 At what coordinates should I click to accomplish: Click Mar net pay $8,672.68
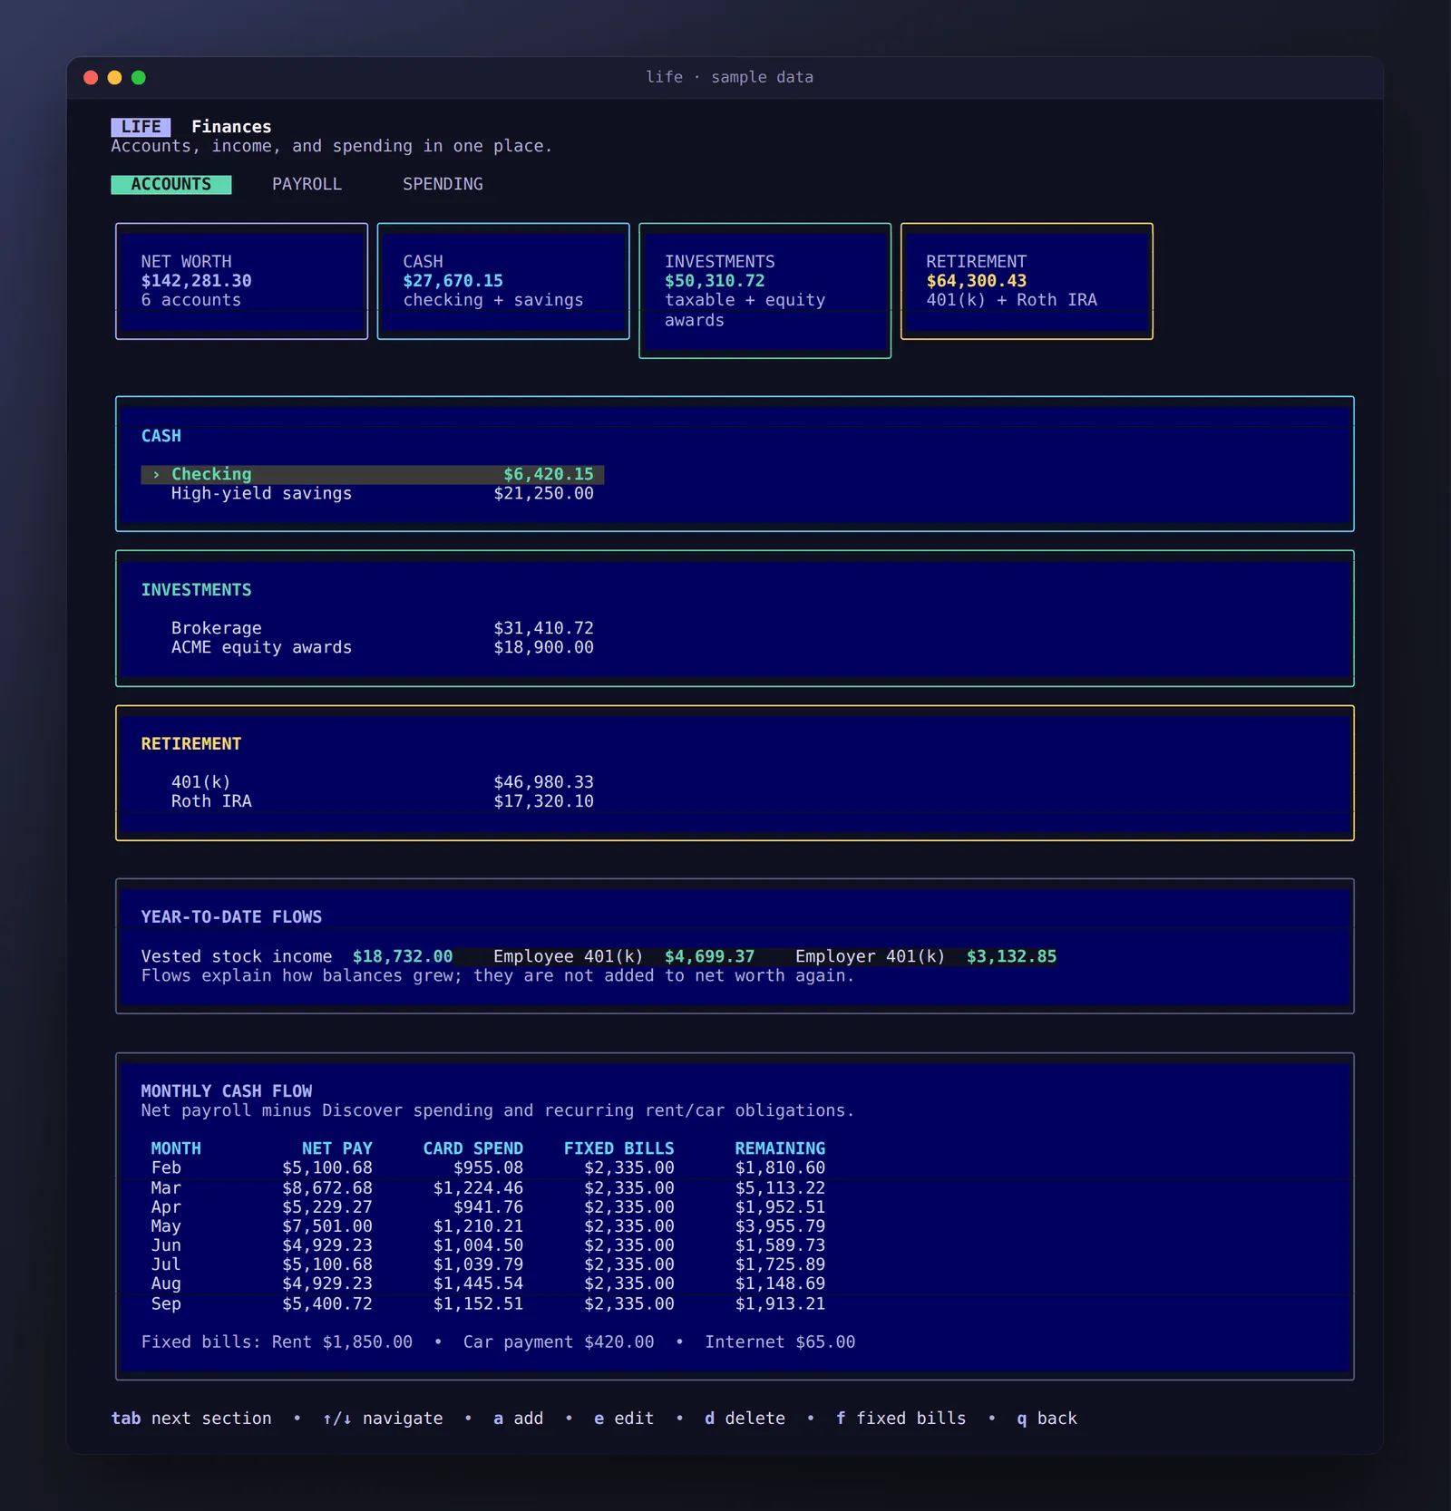pyautogui.click(x=327, y=1188)
